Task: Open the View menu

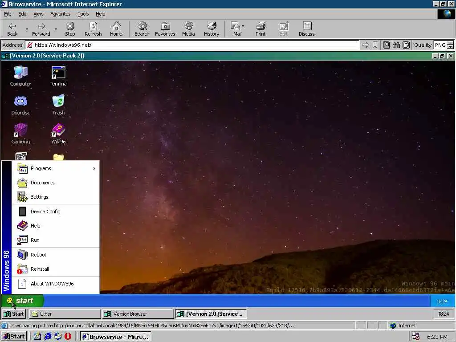Action: coord(38,14)
